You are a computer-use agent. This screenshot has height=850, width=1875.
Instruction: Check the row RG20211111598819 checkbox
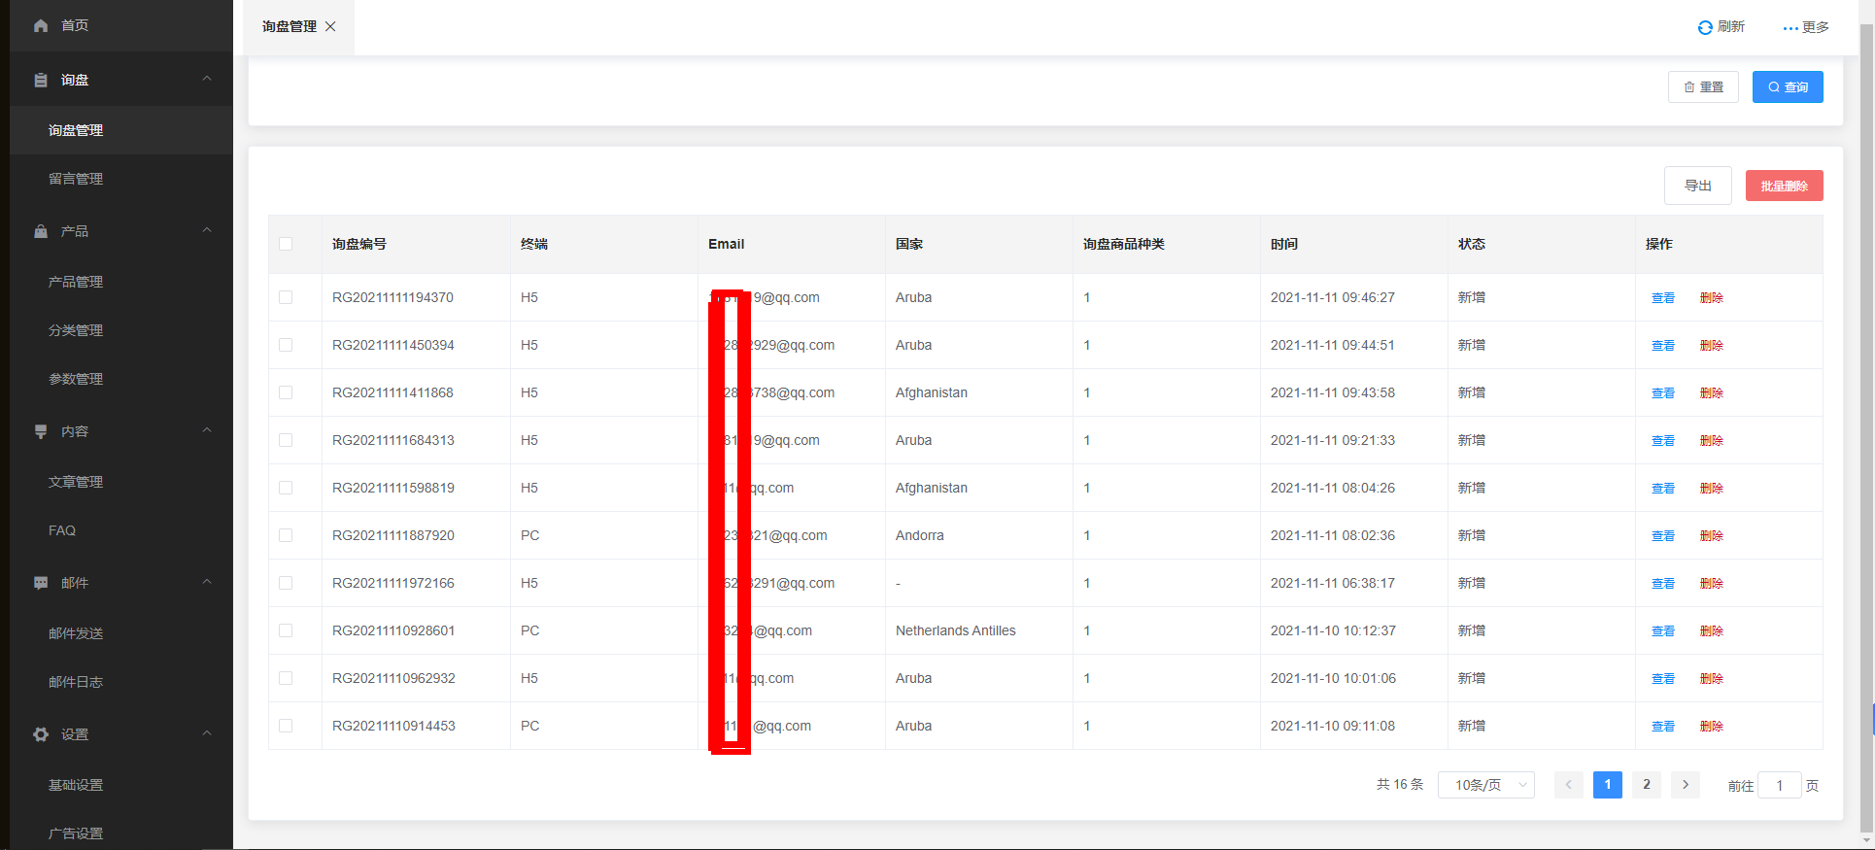point(286,488)
